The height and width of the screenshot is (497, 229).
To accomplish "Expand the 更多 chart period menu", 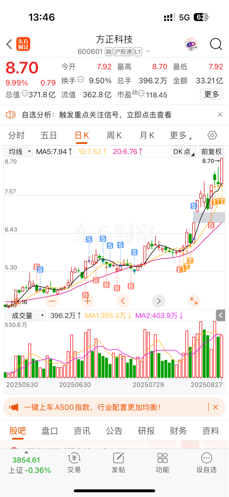I will pyautogui.click(x=180, y=136).
